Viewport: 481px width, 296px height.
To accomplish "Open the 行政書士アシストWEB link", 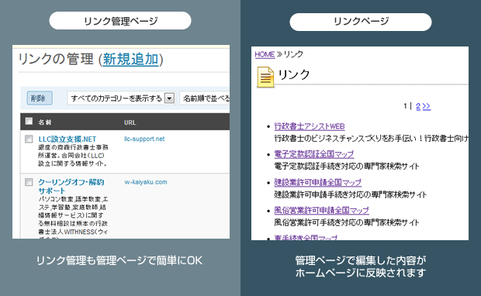I will (310, 126).
